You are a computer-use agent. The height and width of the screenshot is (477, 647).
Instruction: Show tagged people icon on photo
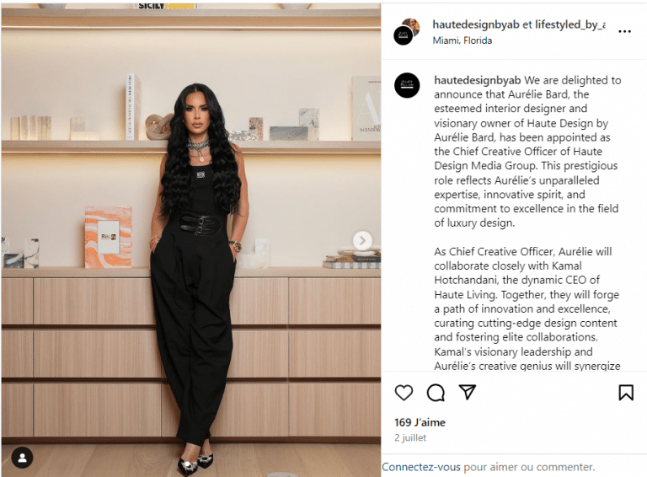[22, 458]
